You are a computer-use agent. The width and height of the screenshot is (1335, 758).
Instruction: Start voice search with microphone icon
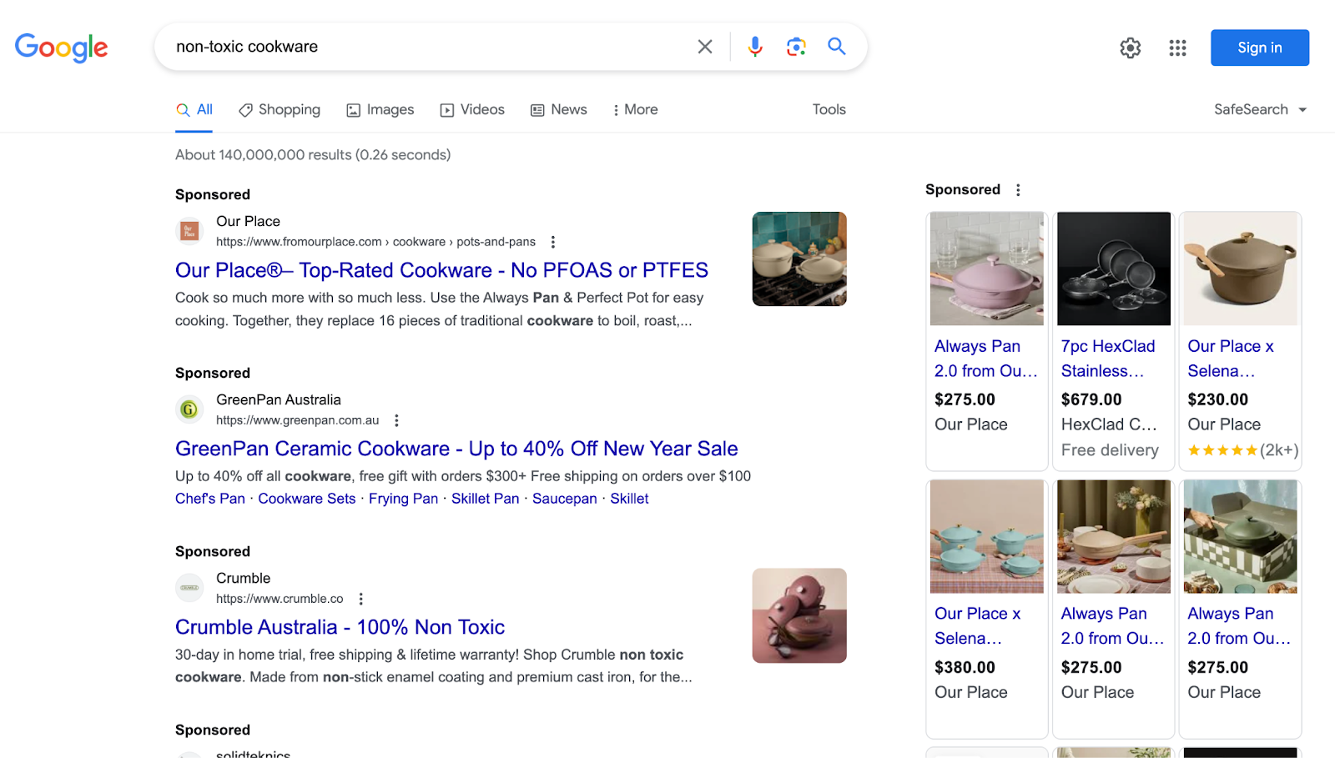(755, 47)
